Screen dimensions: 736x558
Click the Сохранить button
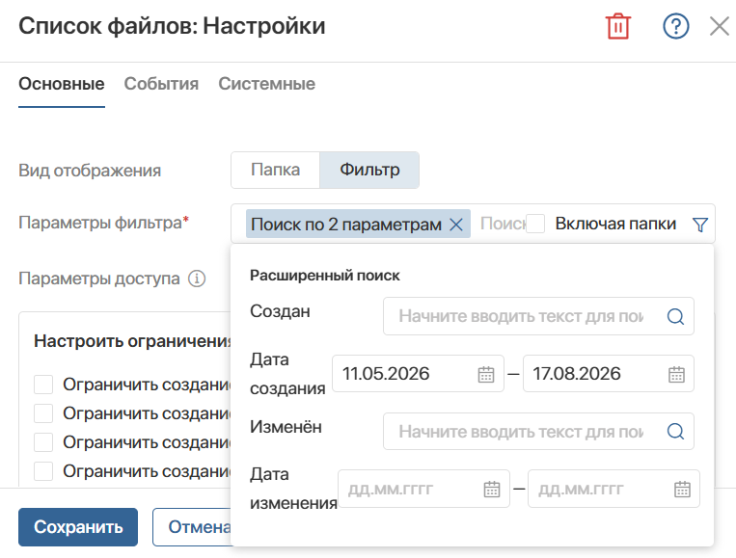click(78, 527)
